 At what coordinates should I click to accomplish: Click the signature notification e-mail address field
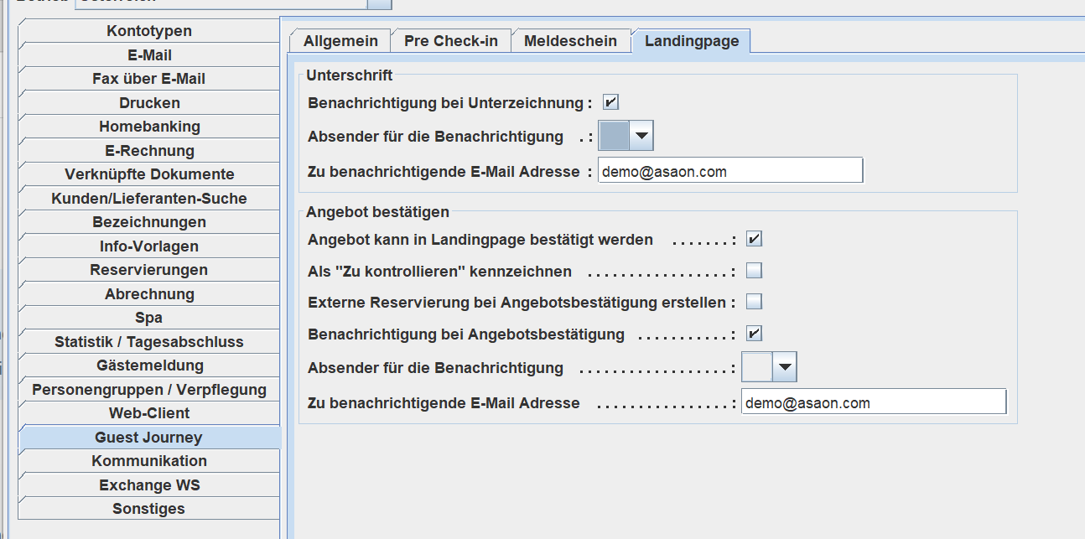pos(729,171)
